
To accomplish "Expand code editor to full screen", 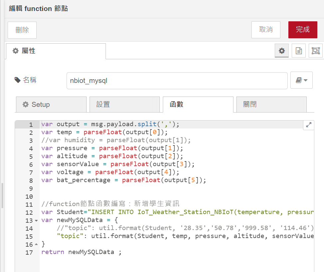I will (309, 125).
